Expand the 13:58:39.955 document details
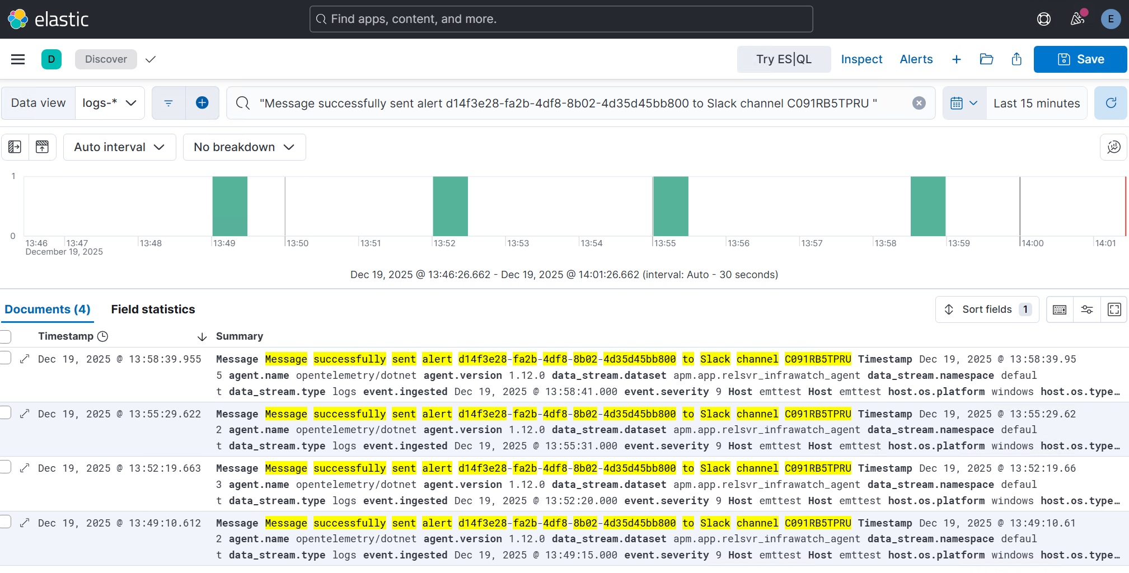The image size is (1129, 573). pos(25,359)
